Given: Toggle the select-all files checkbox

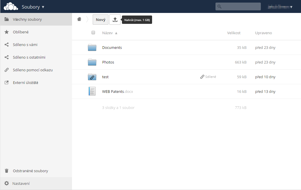Looking at the screenshot, I should coord(93,32).
